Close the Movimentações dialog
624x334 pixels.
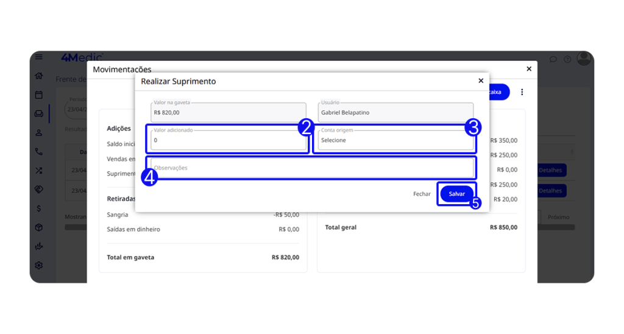pos(528,69)
